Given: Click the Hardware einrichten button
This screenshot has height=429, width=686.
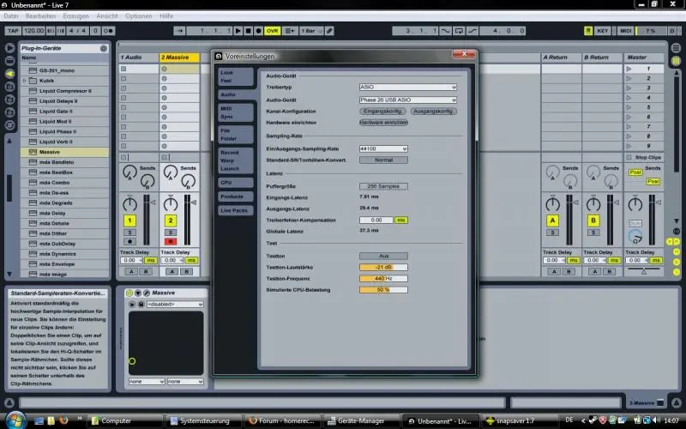Looking at the screenshot, I should (x=382, y=123).
